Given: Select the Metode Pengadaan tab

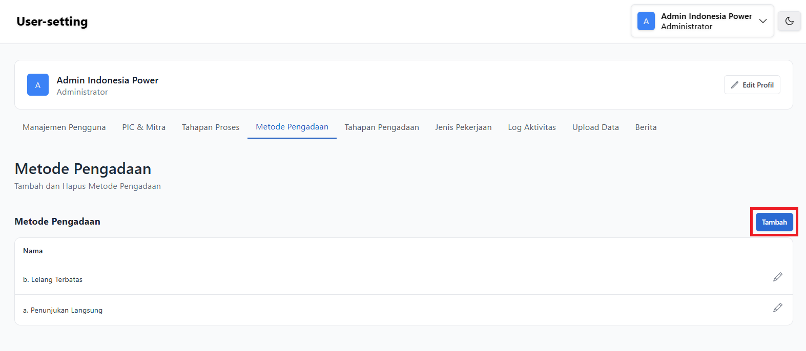Looking at the screenshot, I should click(x=292, y=127).
